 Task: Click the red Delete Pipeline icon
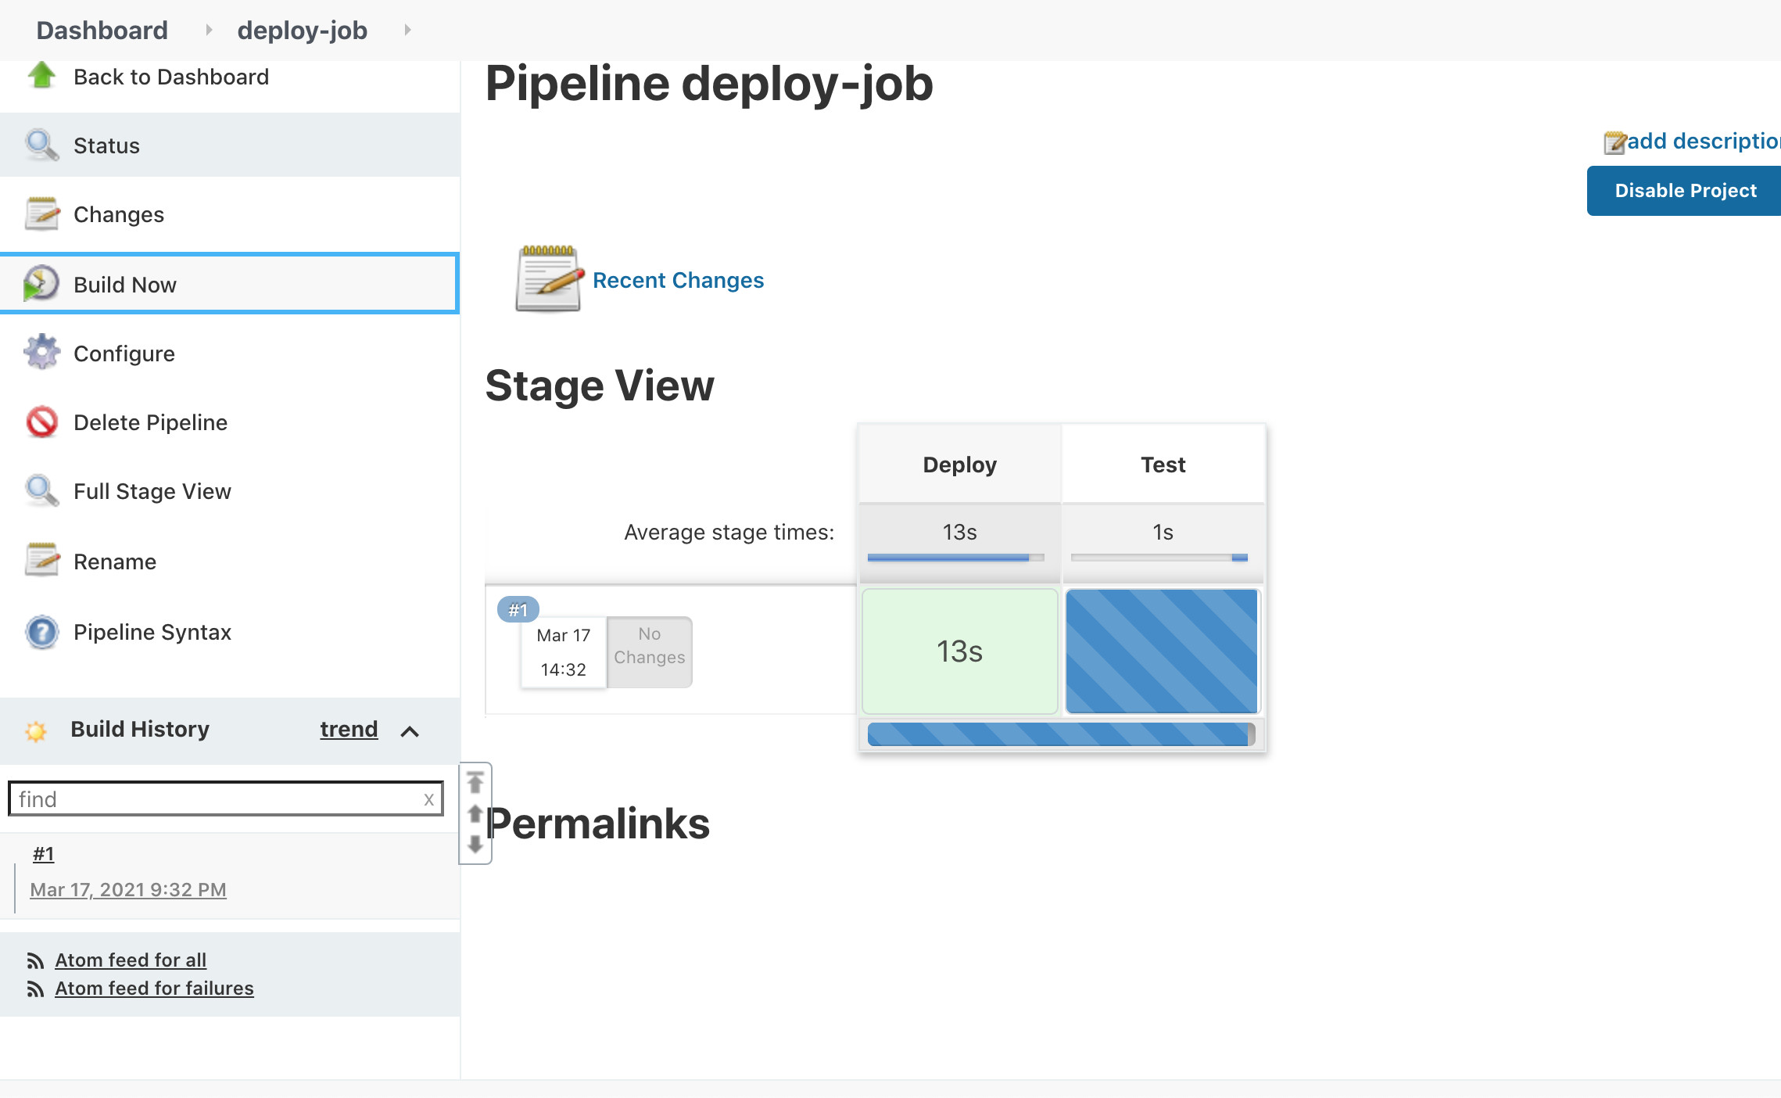pyautogui.click(x=41, y=422)
